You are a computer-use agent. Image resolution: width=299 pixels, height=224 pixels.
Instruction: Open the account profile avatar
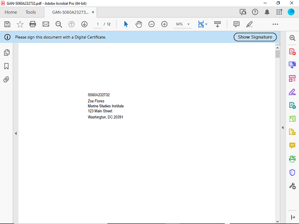(x=291, y=12)
